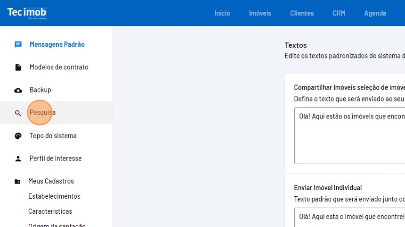Open Topo do sistema settings

(53, 136)
